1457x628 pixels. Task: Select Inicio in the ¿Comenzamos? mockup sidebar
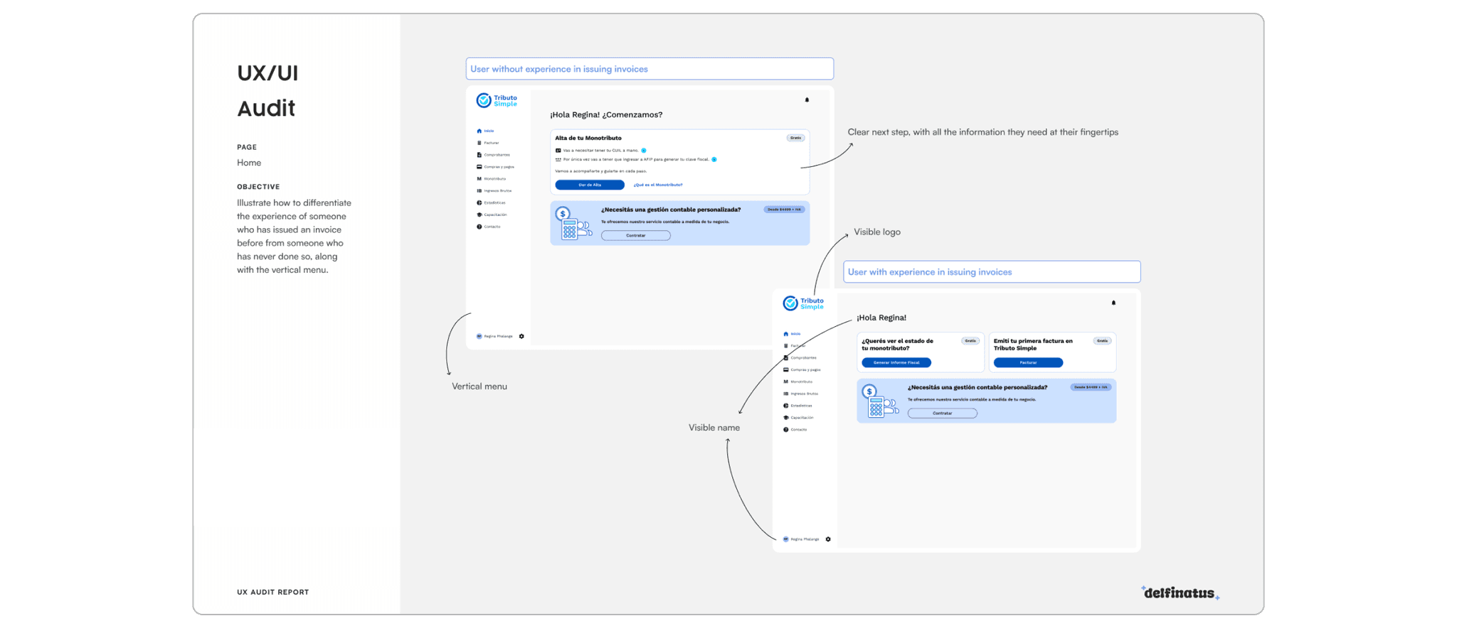(x=485, y=131)
